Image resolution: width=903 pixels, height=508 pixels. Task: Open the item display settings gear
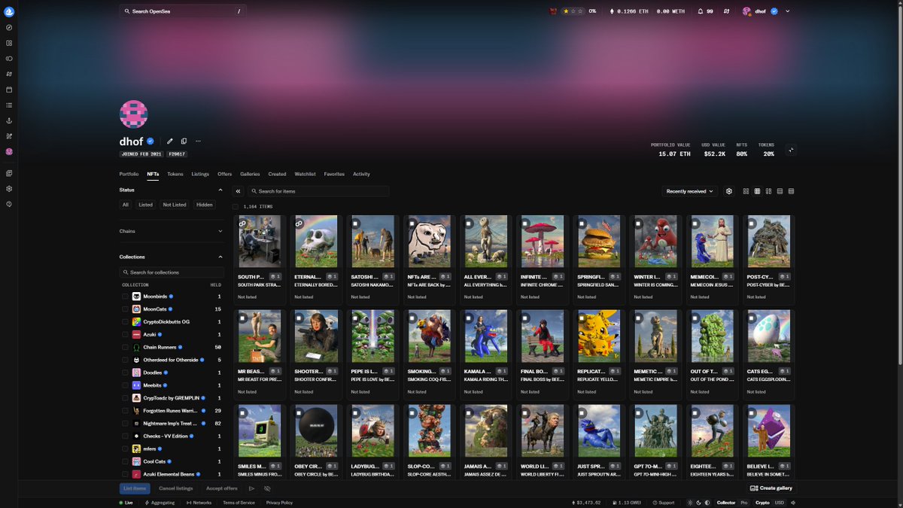click(x=729, y=191)
